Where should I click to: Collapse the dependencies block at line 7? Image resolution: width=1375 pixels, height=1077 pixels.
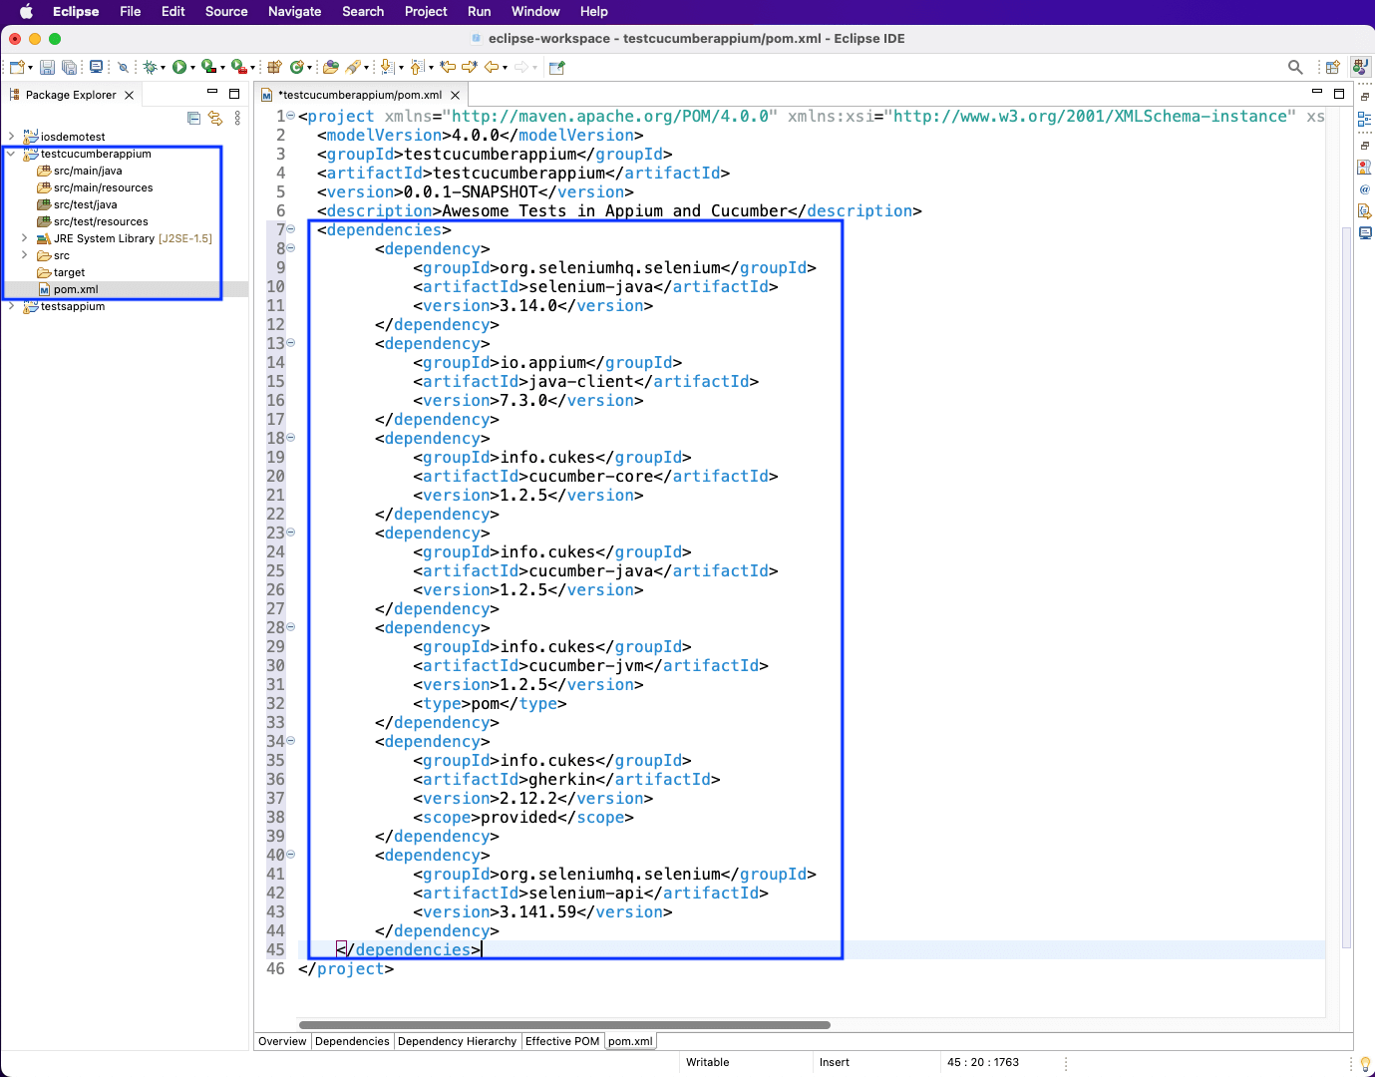click(289, 229)
